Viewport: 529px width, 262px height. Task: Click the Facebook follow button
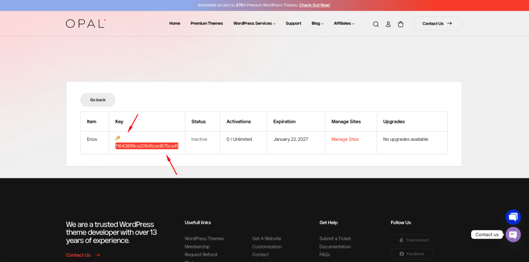coord(412,254)
